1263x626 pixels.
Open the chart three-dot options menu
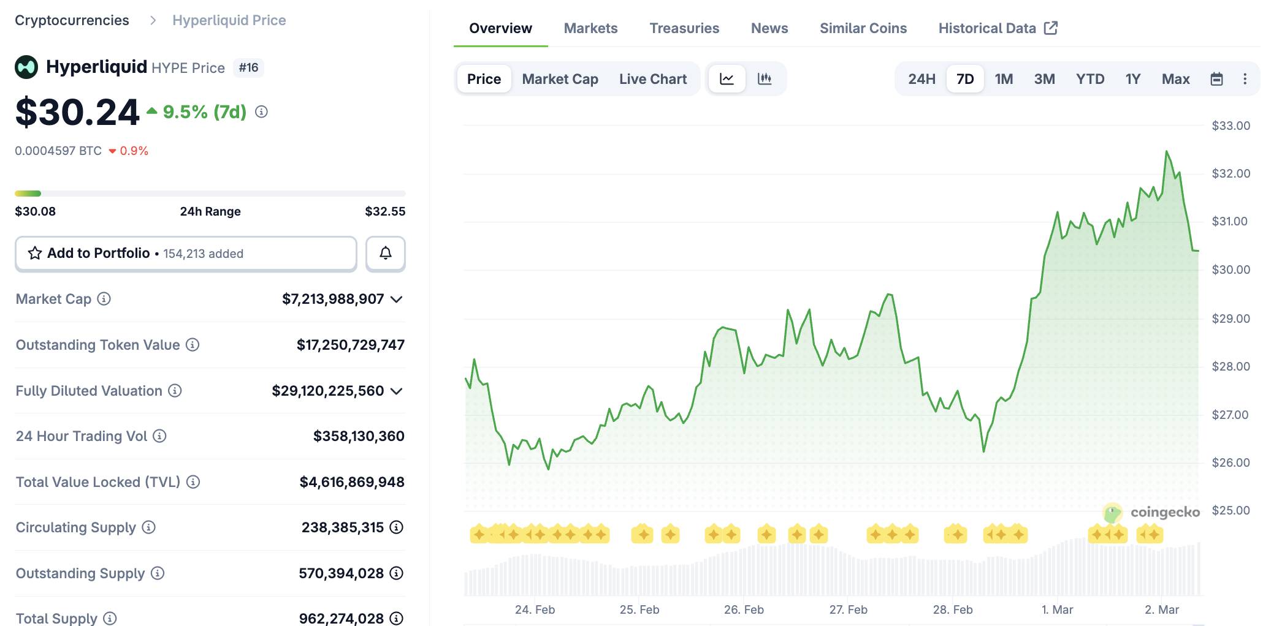pos(1245,79)
